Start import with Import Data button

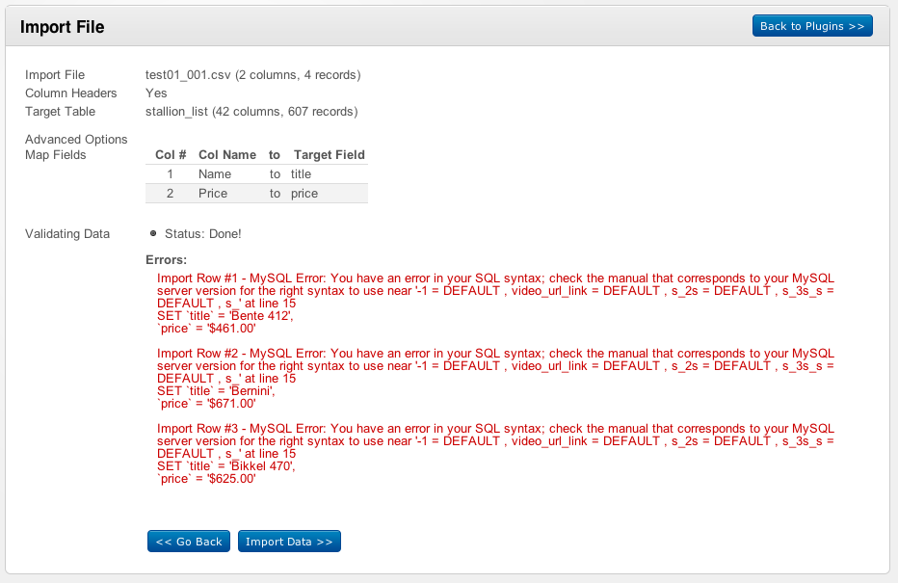tap(289, 542)
